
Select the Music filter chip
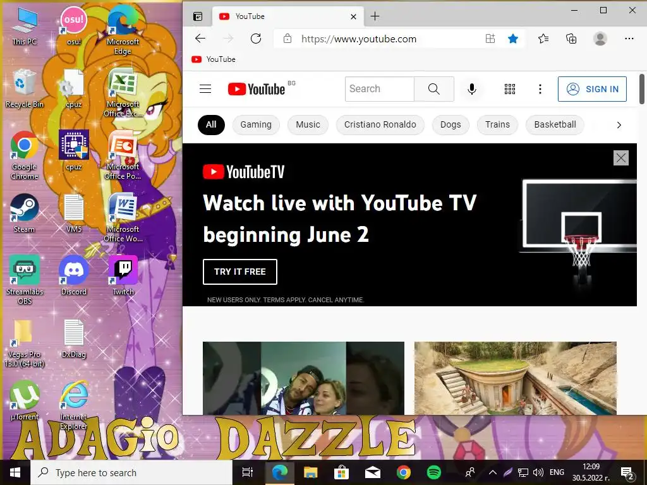click(308, 124)
